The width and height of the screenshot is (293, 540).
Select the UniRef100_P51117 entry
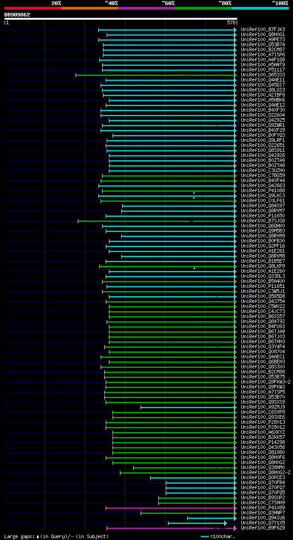[x=263, y=70]
